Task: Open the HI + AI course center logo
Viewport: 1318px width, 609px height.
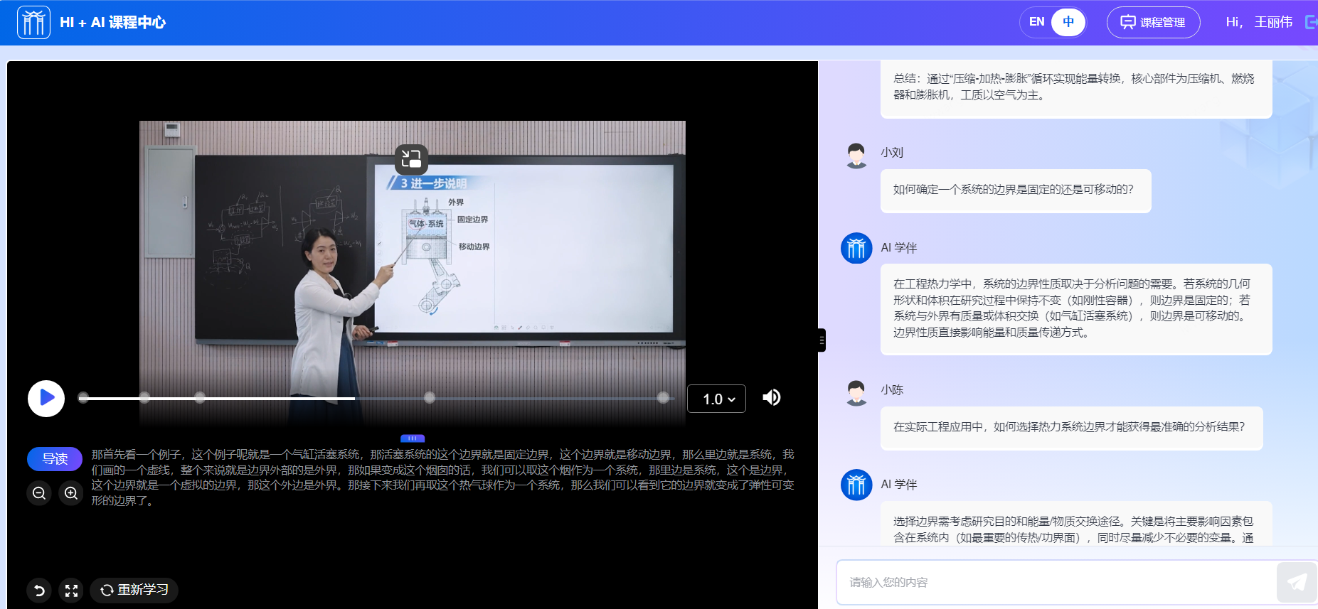Action: [x=33, y=22]
